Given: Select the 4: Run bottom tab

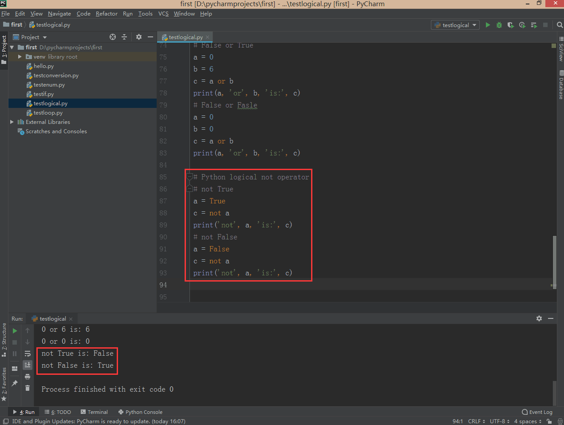Looking at the screenshot, I should (x=24, y=412).
